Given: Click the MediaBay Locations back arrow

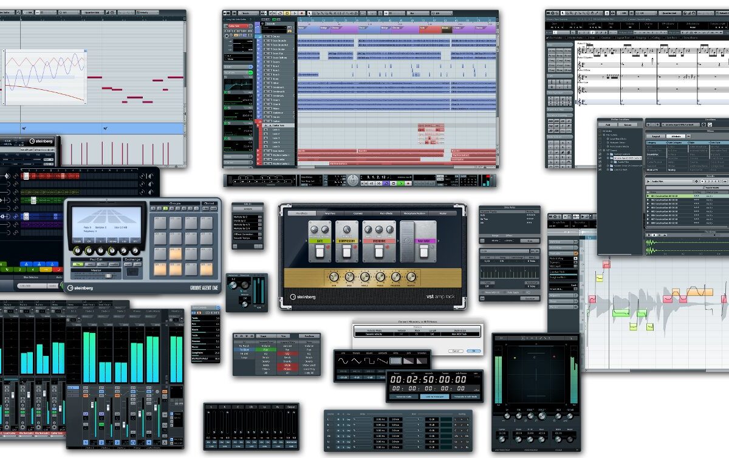Looking at the screenshot, I should pyautogui.click(x=649, y=125).
